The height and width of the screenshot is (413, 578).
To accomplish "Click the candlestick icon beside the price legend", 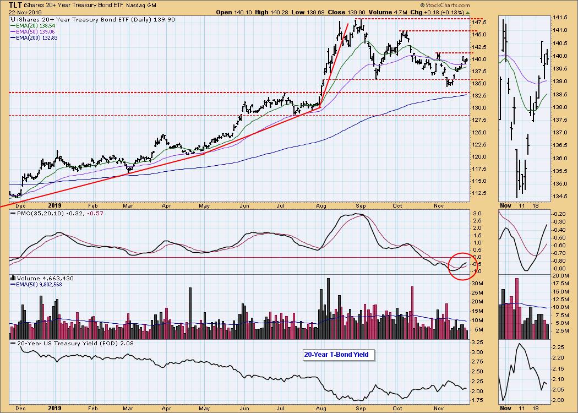I will coord(13,19).
